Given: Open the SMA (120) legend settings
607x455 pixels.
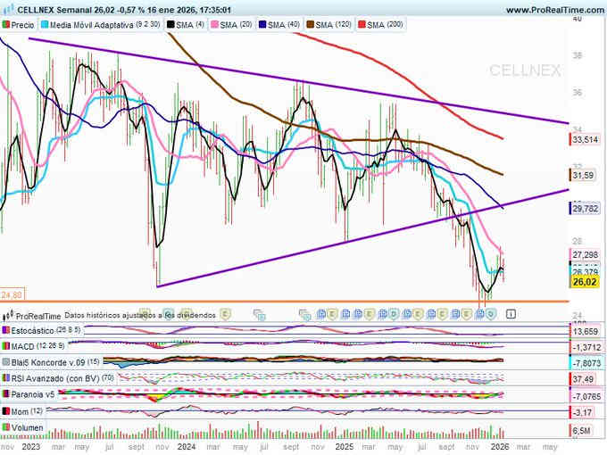Looking at the screenshot, I should point(337,25).
